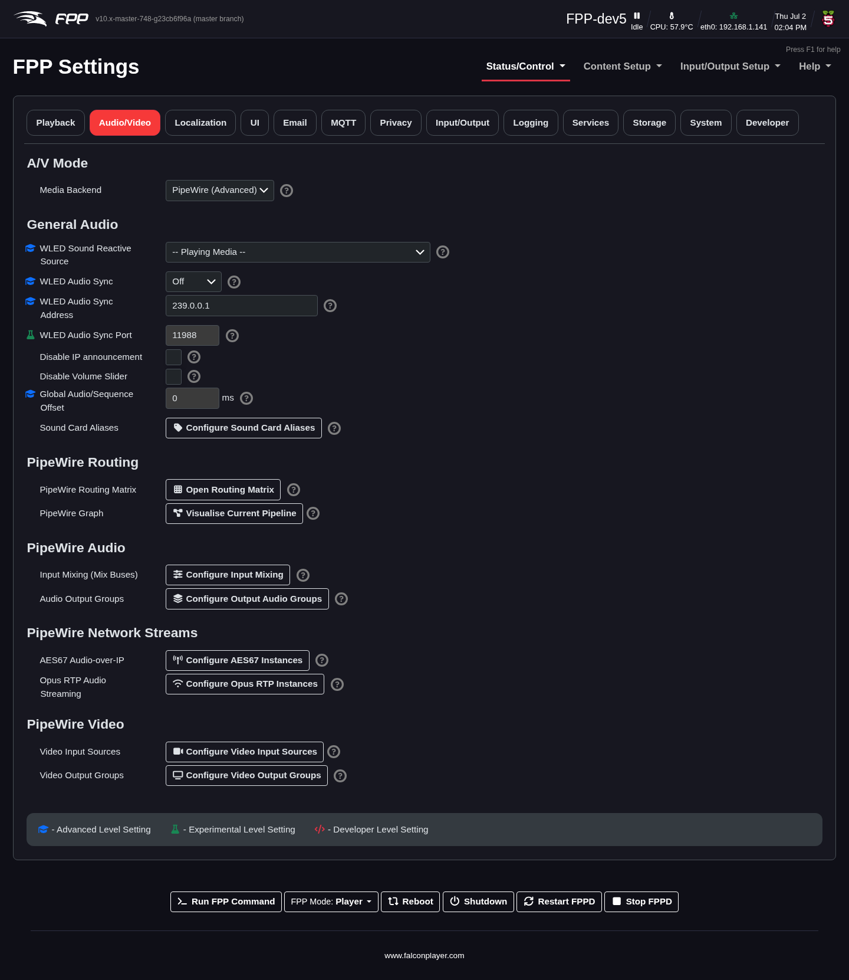Show help for WLED Audio Sync Address
Screen dimensions: 849x980
(x=330, y=306)
